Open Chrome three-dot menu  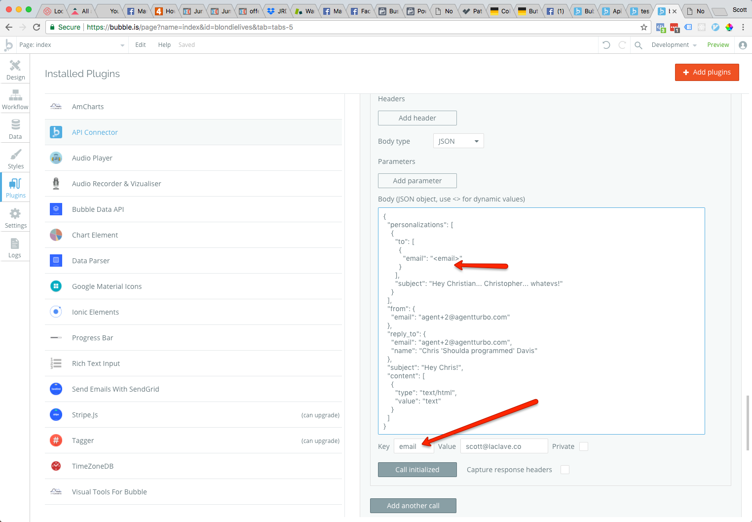(743, 27)
